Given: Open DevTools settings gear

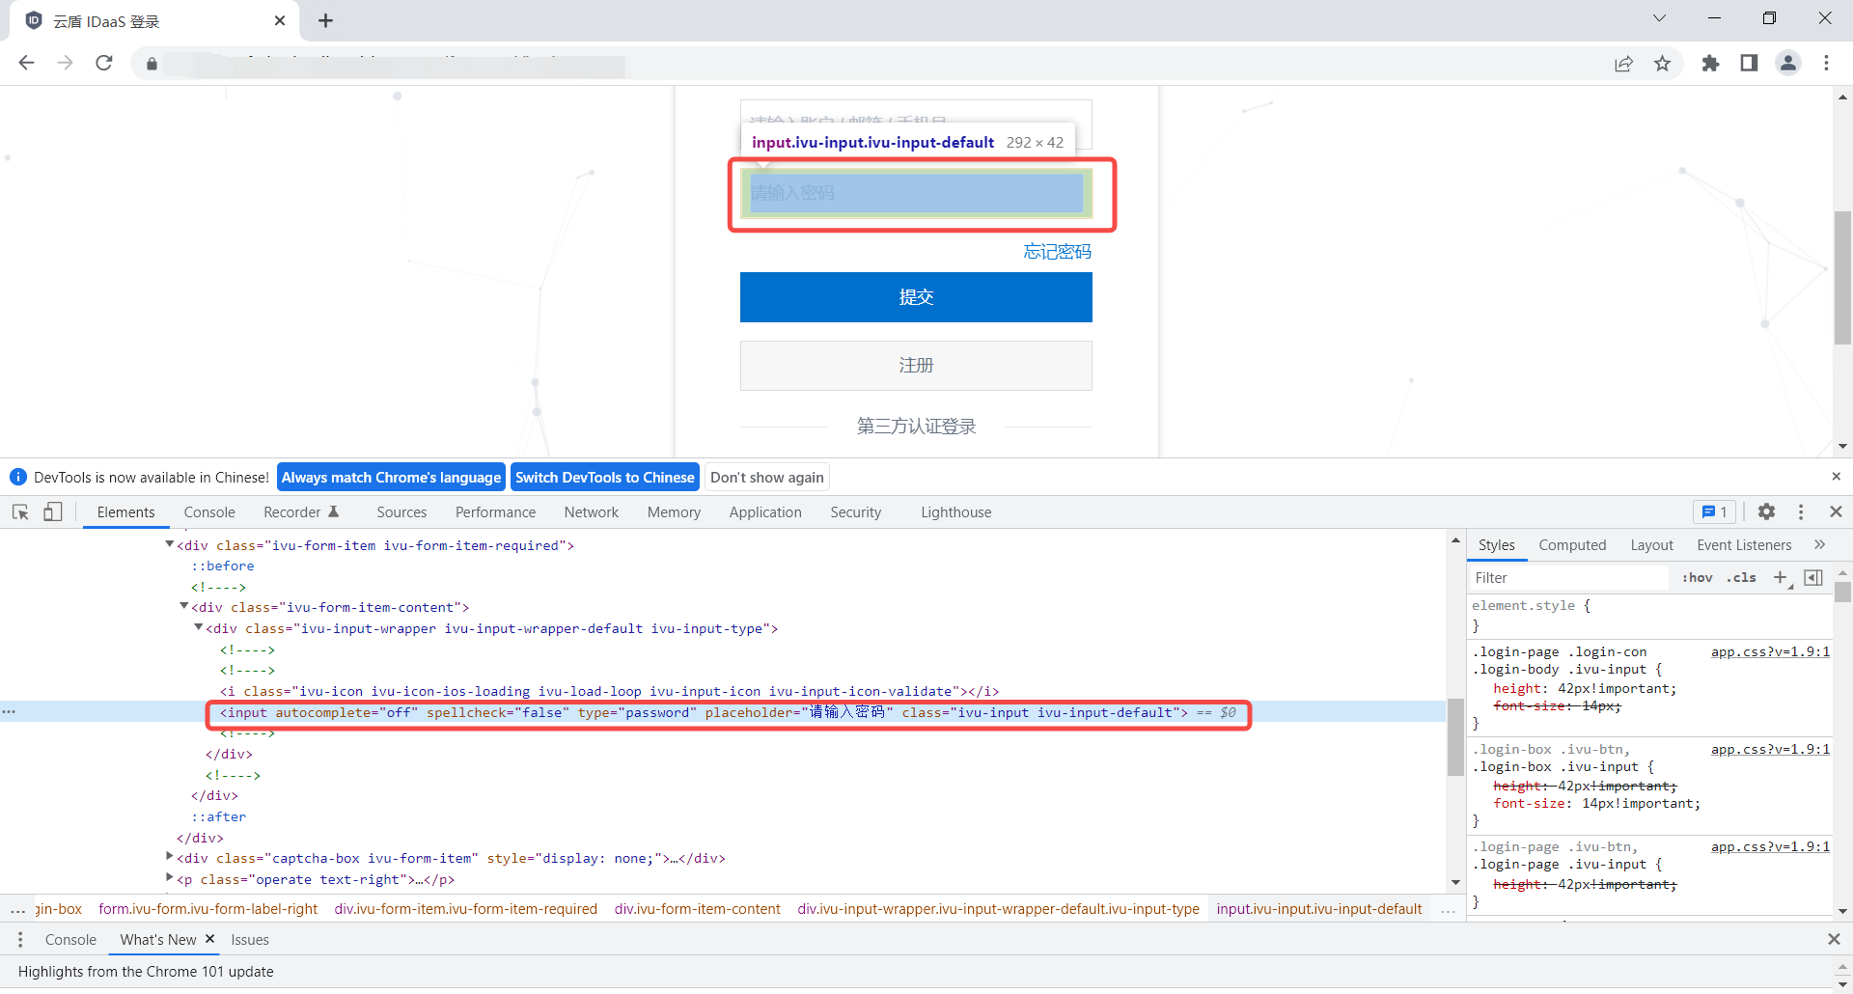Looking at the screenshot, I should 1766,512.
